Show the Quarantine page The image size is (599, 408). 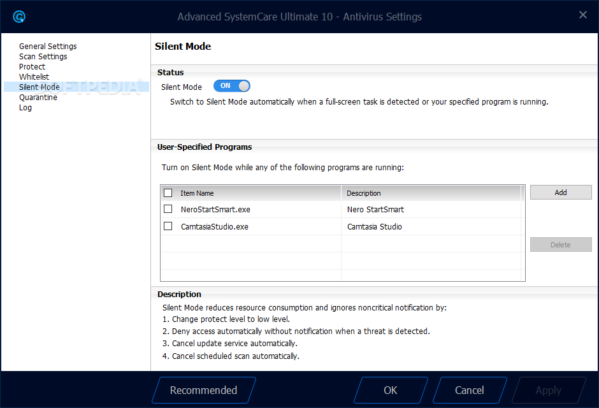click(x=38, y=98)
